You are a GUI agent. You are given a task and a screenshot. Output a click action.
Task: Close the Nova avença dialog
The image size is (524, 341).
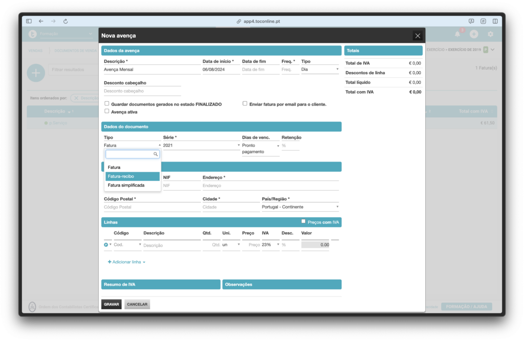(418, 36)
